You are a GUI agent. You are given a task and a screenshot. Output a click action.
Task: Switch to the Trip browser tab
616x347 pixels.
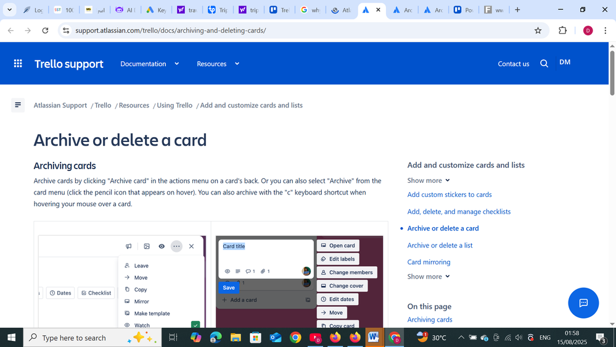coord(218,10)
